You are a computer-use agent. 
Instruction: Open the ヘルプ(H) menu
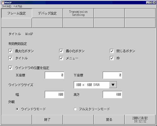18,6
